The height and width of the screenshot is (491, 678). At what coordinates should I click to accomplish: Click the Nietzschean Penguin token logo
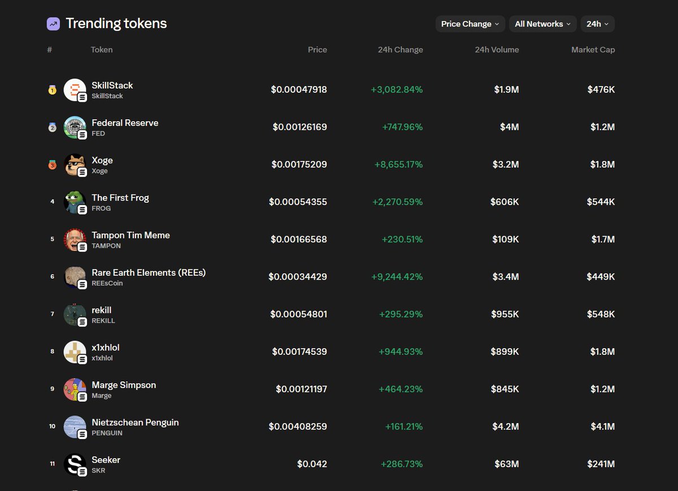pos(75,426)
